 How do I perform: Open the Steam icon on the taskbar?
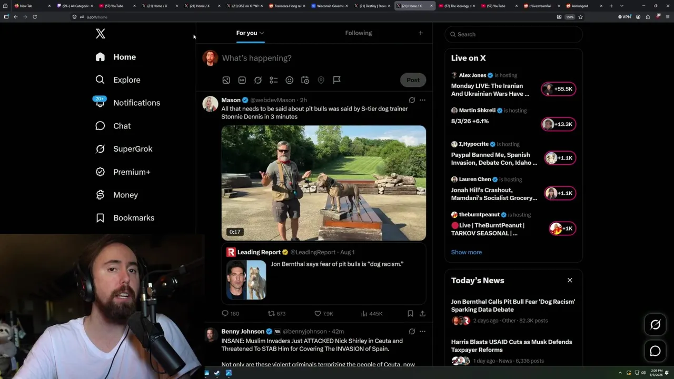pyautogui.click(x=217, y=373)
